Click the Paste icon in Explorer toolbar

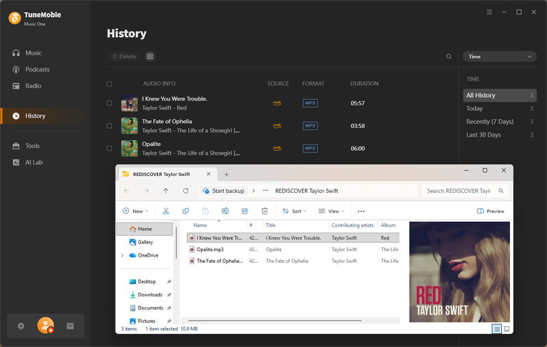click(206, 211)
